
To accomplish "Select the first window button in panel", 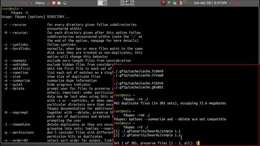I will [100, 3].
